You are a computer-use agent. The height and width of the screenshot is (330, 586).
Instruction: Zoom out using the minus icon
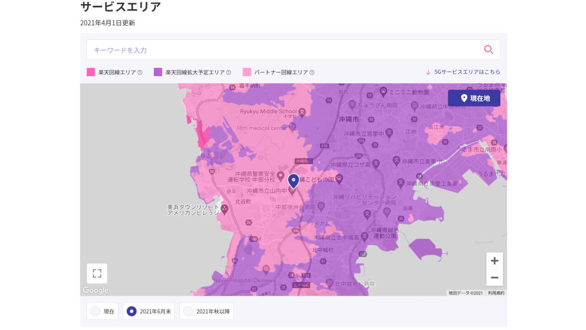[494, 278]
